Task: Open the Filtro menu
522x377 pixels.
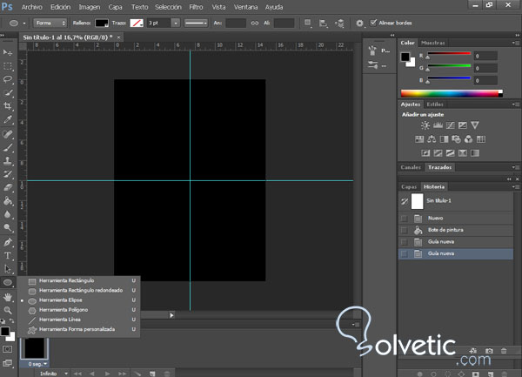Action: [196, 7]
